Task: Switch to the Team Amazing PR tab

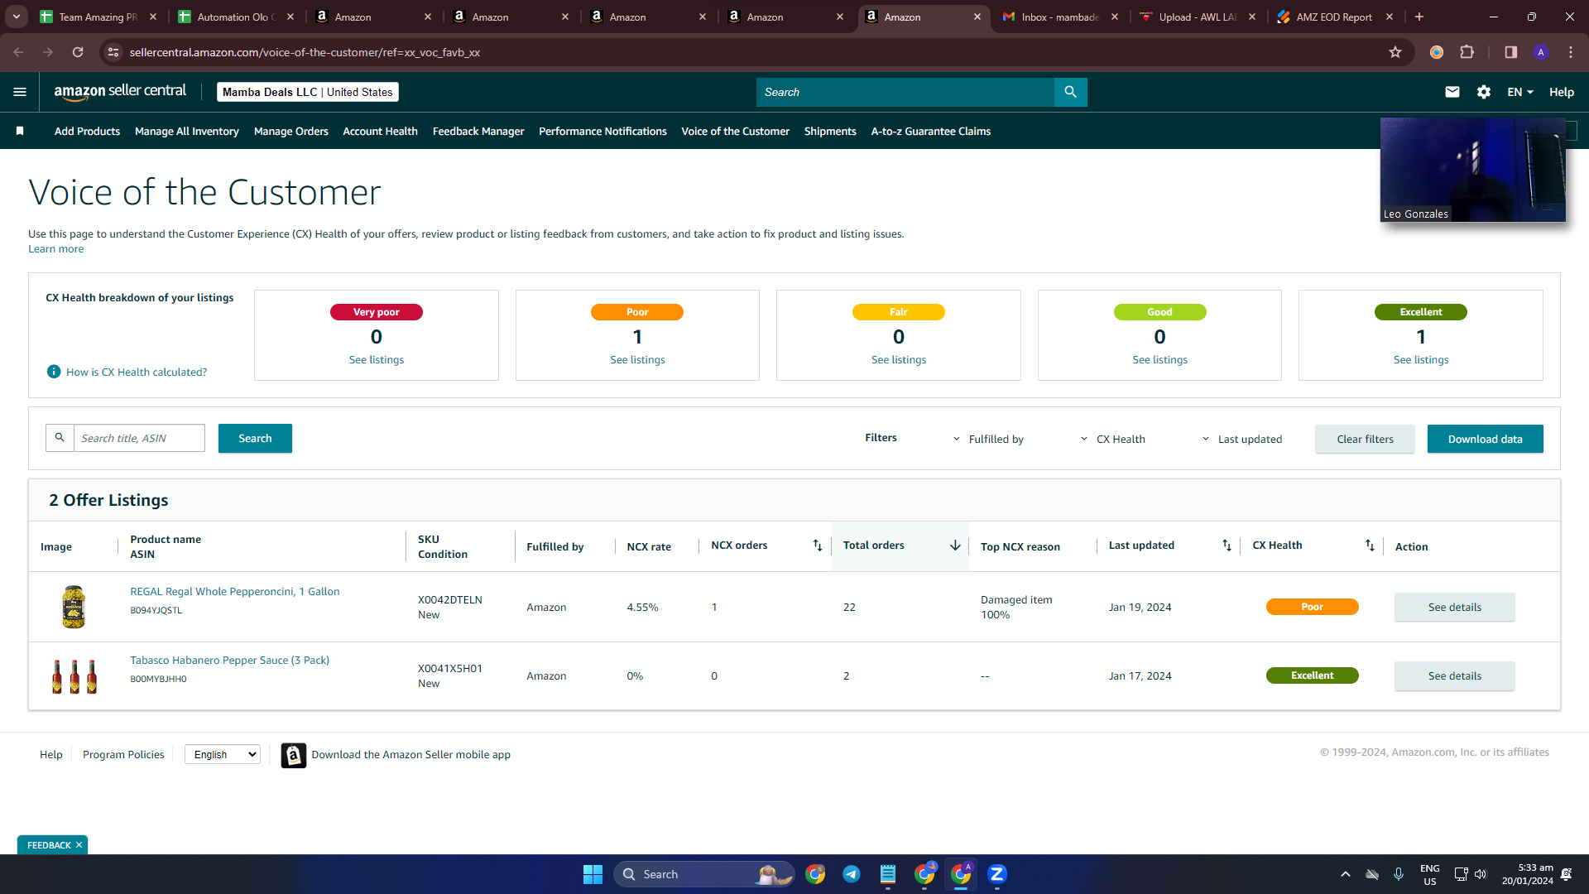Action: pos(98,17)
